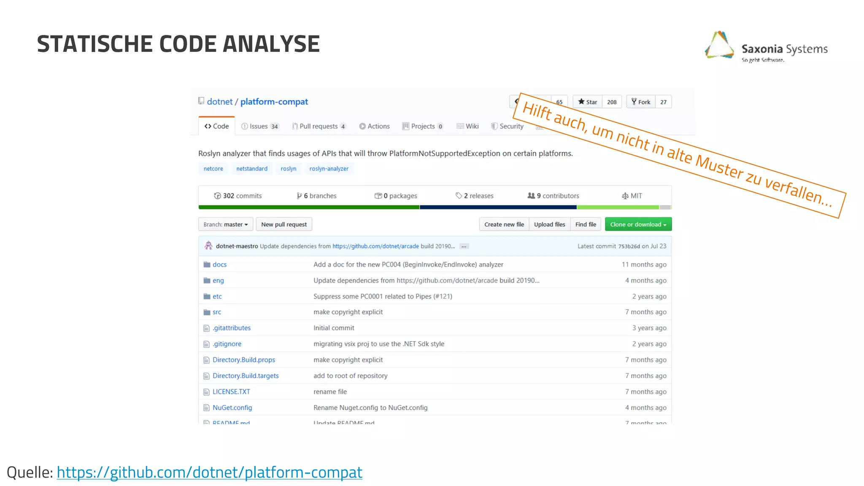Click the file icon beside LICENSE.TXT
864x486 pixels.
206,392
